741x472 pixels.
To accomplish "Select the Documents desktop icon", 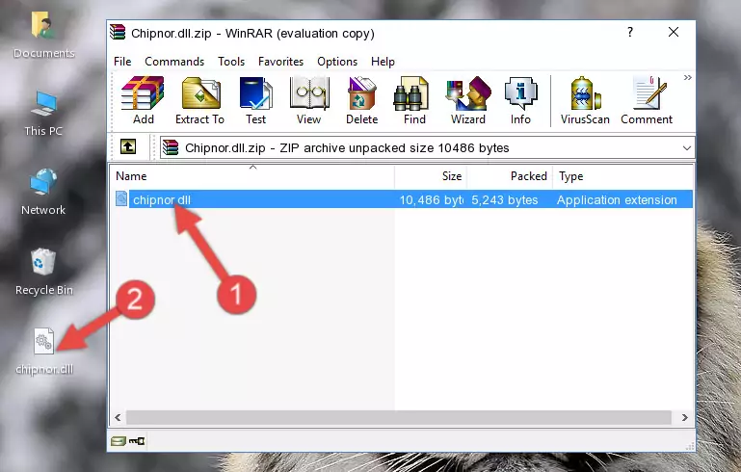I will click(x=43, y=36).
